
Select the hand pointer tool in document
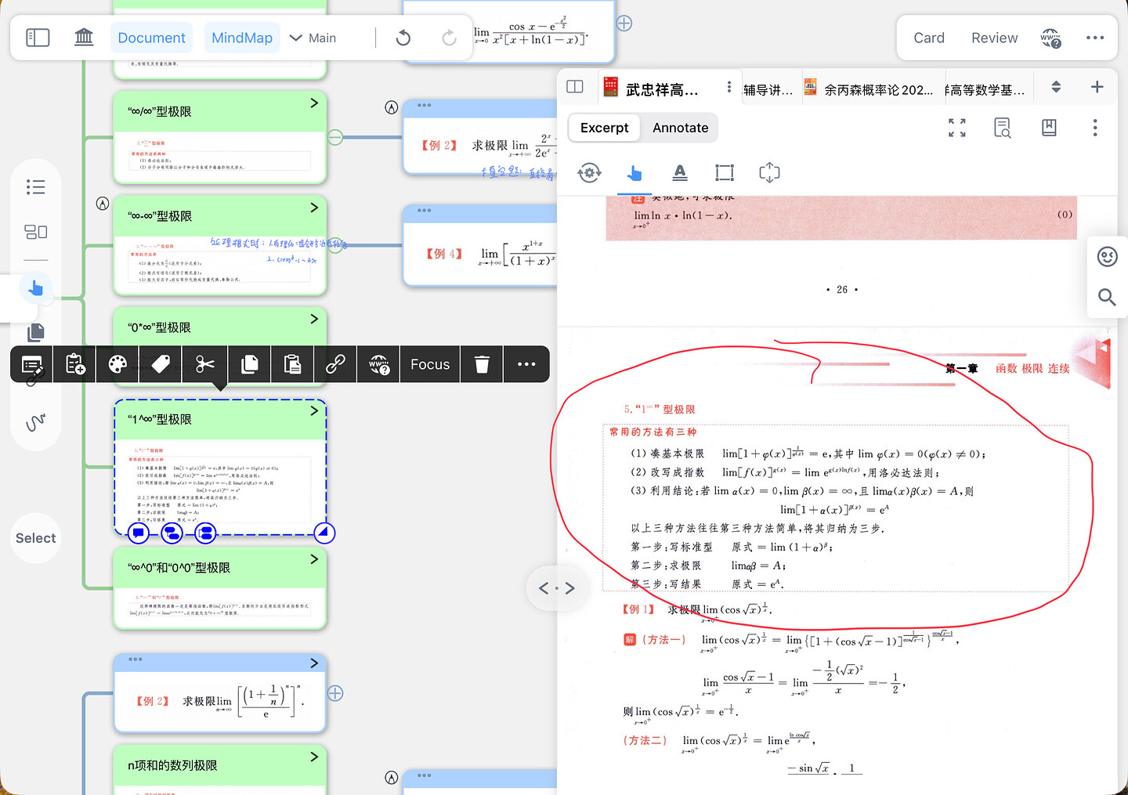(634, 173)
